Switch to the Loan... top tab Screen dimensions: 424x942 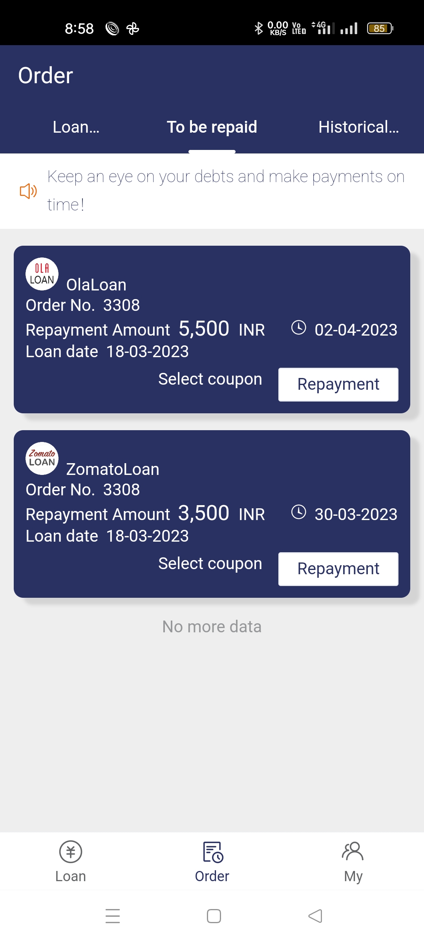pos(76,127)
